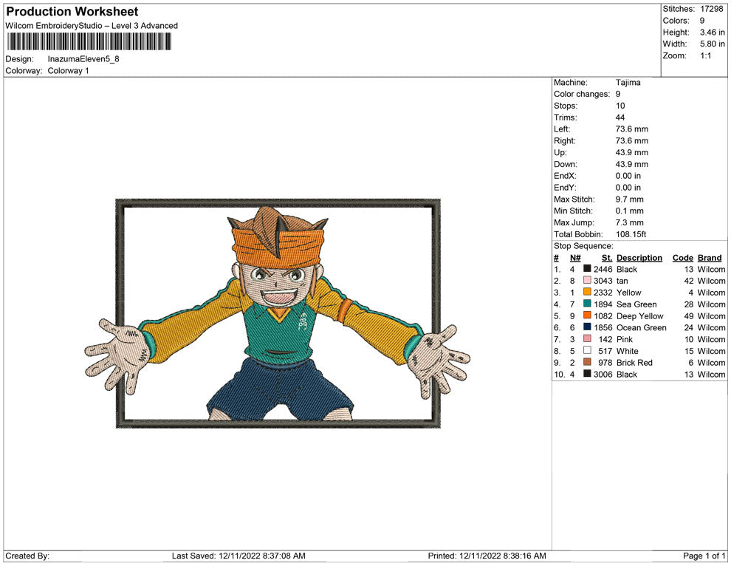Click the 'Printed: 12/11/2022 8:38:16 AM' text
The width and height of the screenshot is (731, 563).
click(487, 556)
